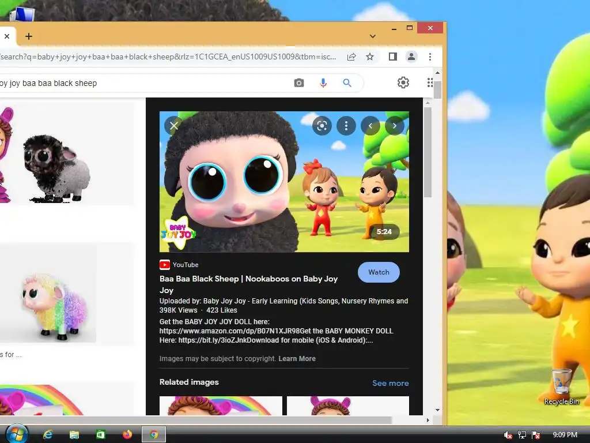The height and width of the screenshot is (443, 590).
Task: Bookmark this page with the star icon
Action: click(370, 57)
